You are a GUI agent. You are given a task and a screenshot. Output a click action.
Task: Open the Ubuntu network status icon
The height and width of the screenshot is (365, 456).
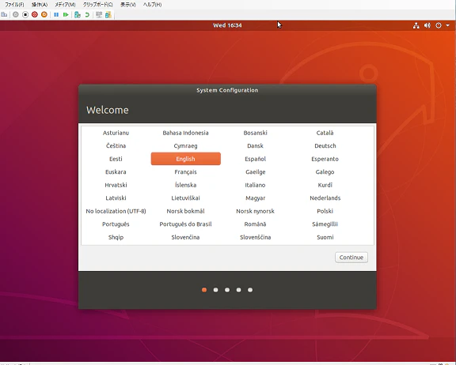point(416,25)
